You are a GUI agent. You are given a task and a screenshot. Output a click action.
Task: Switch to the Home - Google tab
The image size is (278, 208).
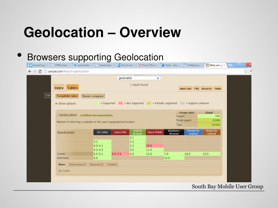[x=171, y=65]
